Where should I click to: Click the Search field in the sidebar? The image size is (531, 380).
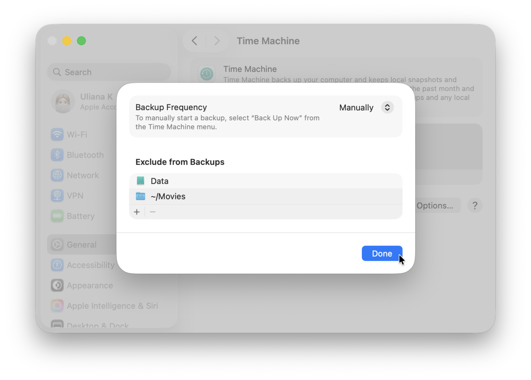(109, 72)
